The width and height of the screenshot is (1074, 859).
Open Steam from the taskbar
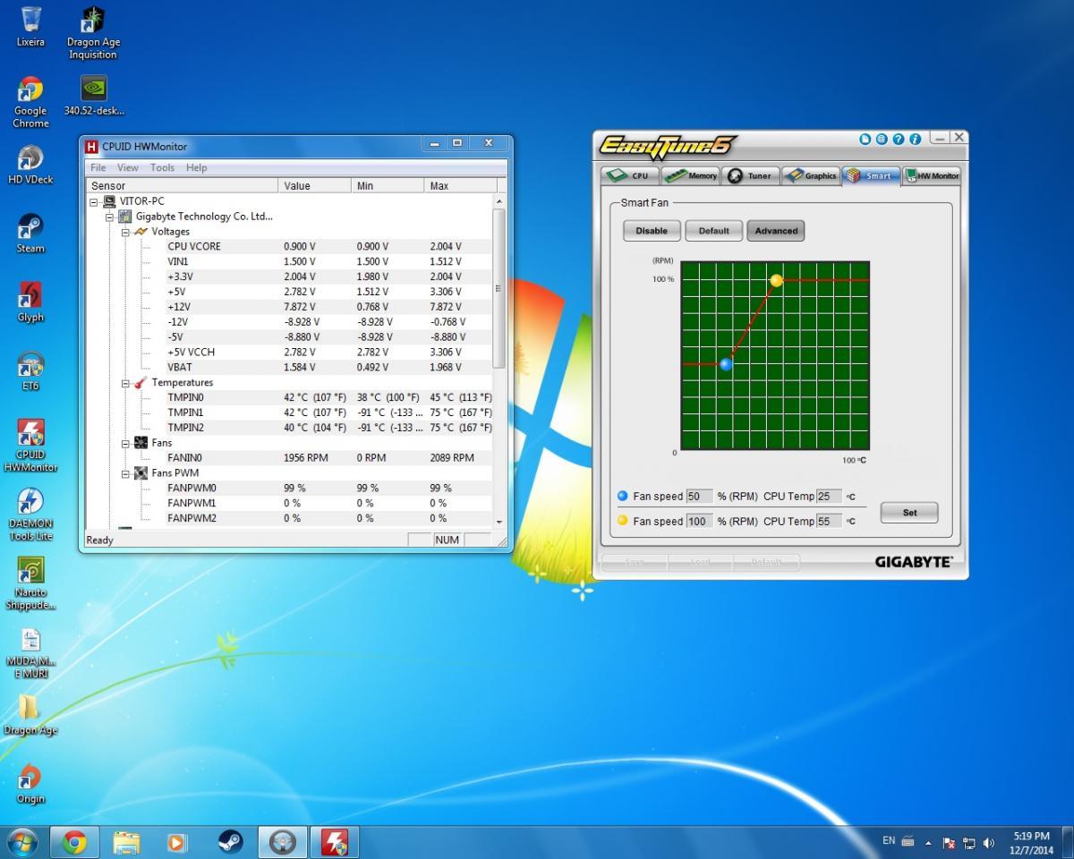[x=230, y=842]
